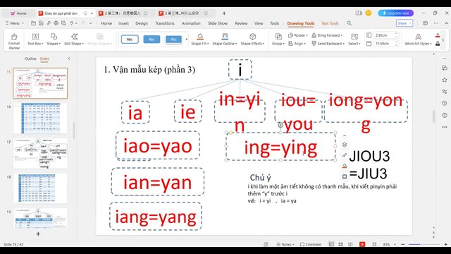Open the Text Tools ribbon tab
Image resolution: width=451 pixels, height=254 pixels.
point(330,23)
